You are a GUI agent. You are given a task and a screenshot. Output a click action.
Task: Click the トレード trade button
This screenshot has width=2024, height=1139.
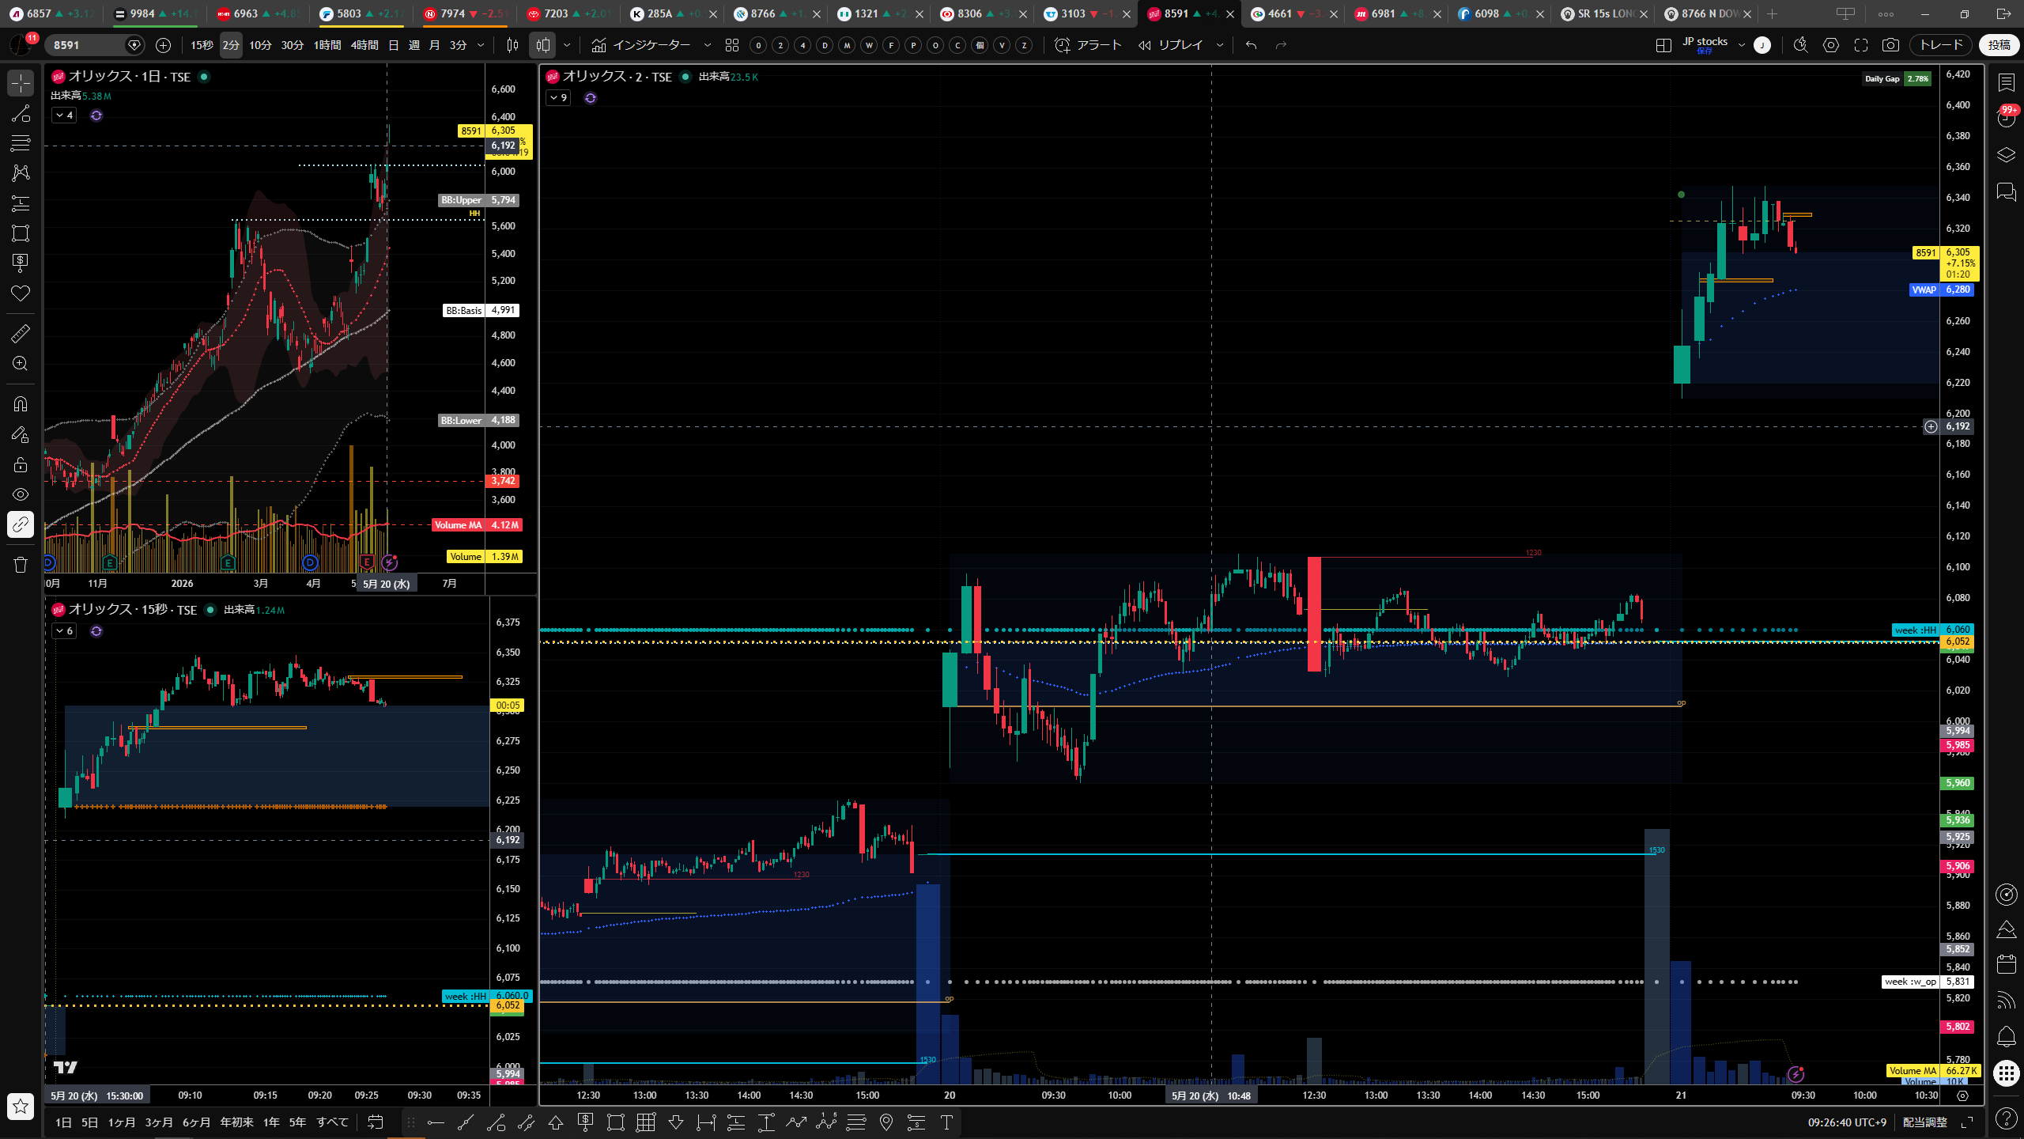1940,45
